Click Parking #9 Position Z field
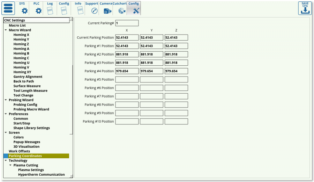 coord(176,113)
